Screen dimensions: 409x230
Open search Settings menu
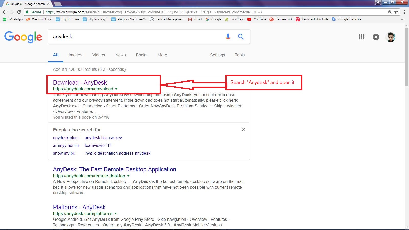[218, 55]
